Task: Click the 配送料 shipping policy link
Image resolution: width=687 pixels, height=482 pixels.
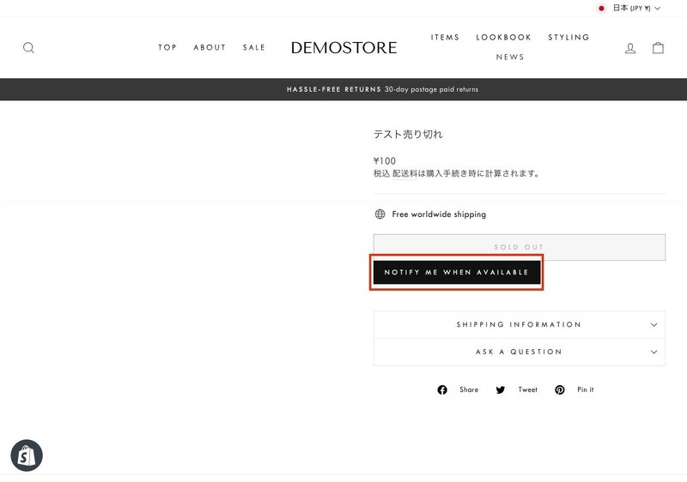Action: click(404, 173)
